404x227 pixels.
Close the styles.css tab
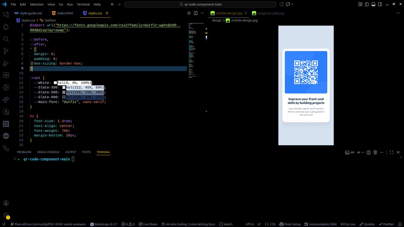coord(107,13)
